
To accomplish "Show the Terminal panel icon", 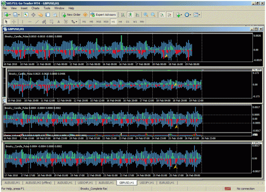I will [48, 15].
